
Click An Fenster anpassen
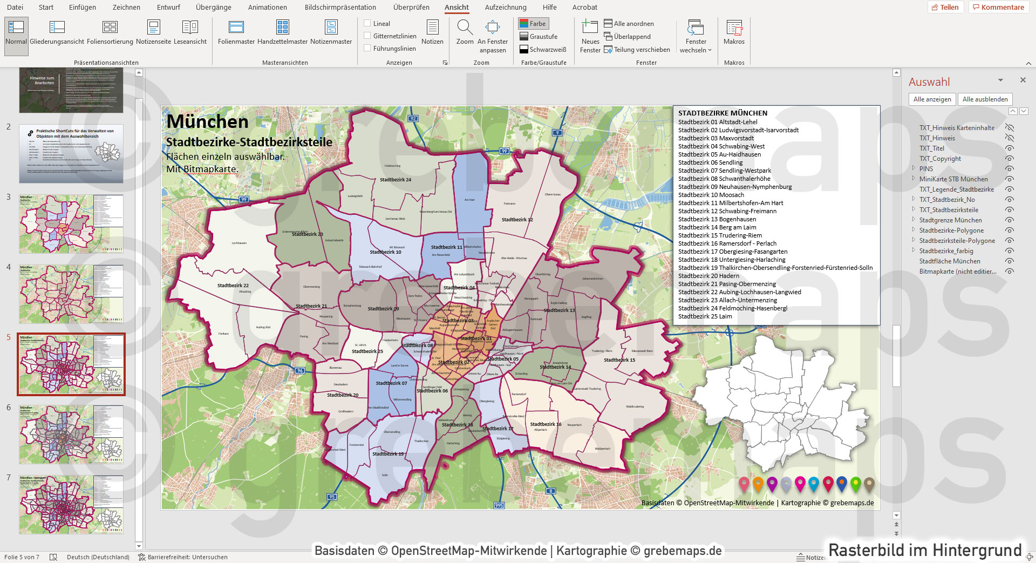coord(492,32)
